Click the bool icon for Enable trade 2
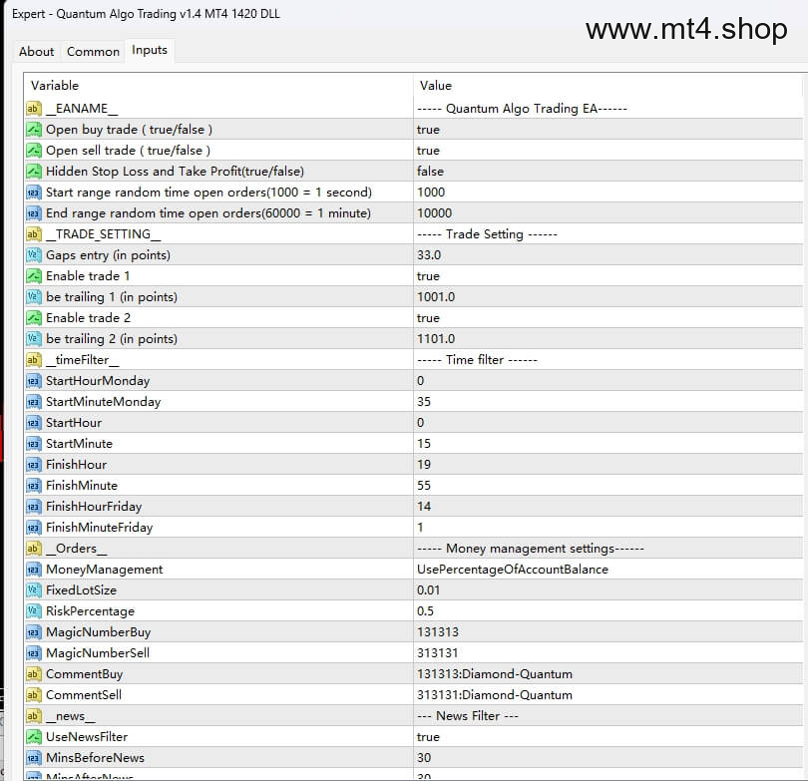The image size is (808, 781). (x=34, y=318)
